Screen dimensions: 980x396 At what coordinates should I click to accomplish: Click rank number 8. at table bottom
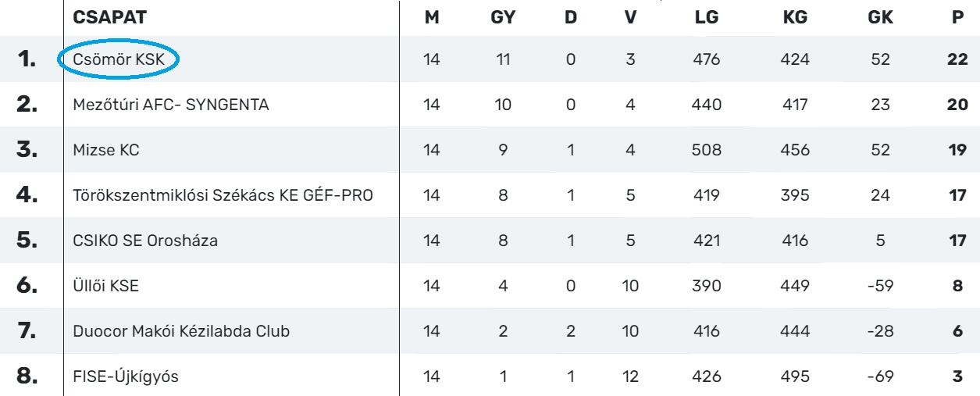(x=28, y=376)
